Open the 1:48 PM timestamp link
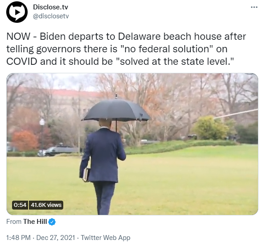Viewport: 262px width, 248px height. [x=18, y=238]
